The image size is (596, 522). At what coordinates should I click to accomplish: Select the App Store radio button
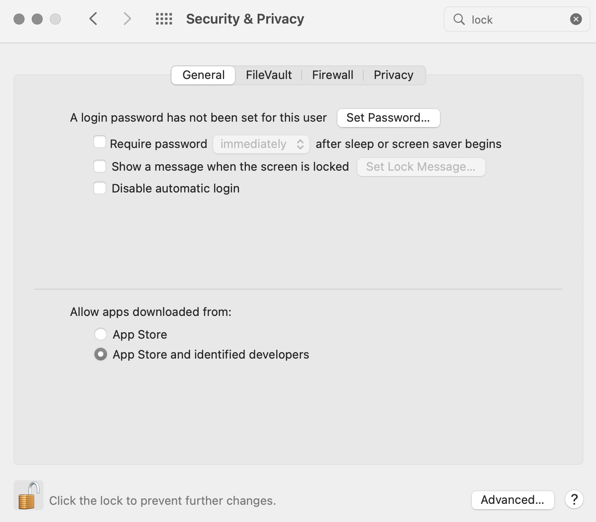tap(101, 335)
